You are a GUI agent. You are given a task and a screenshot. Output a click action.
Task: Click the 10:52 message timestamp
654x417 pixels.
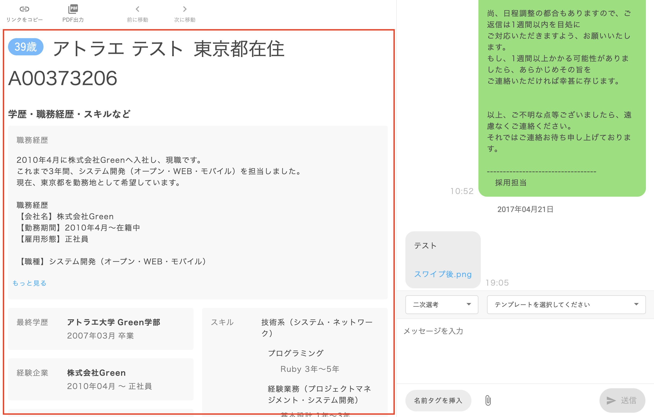[x=462, y=191]
